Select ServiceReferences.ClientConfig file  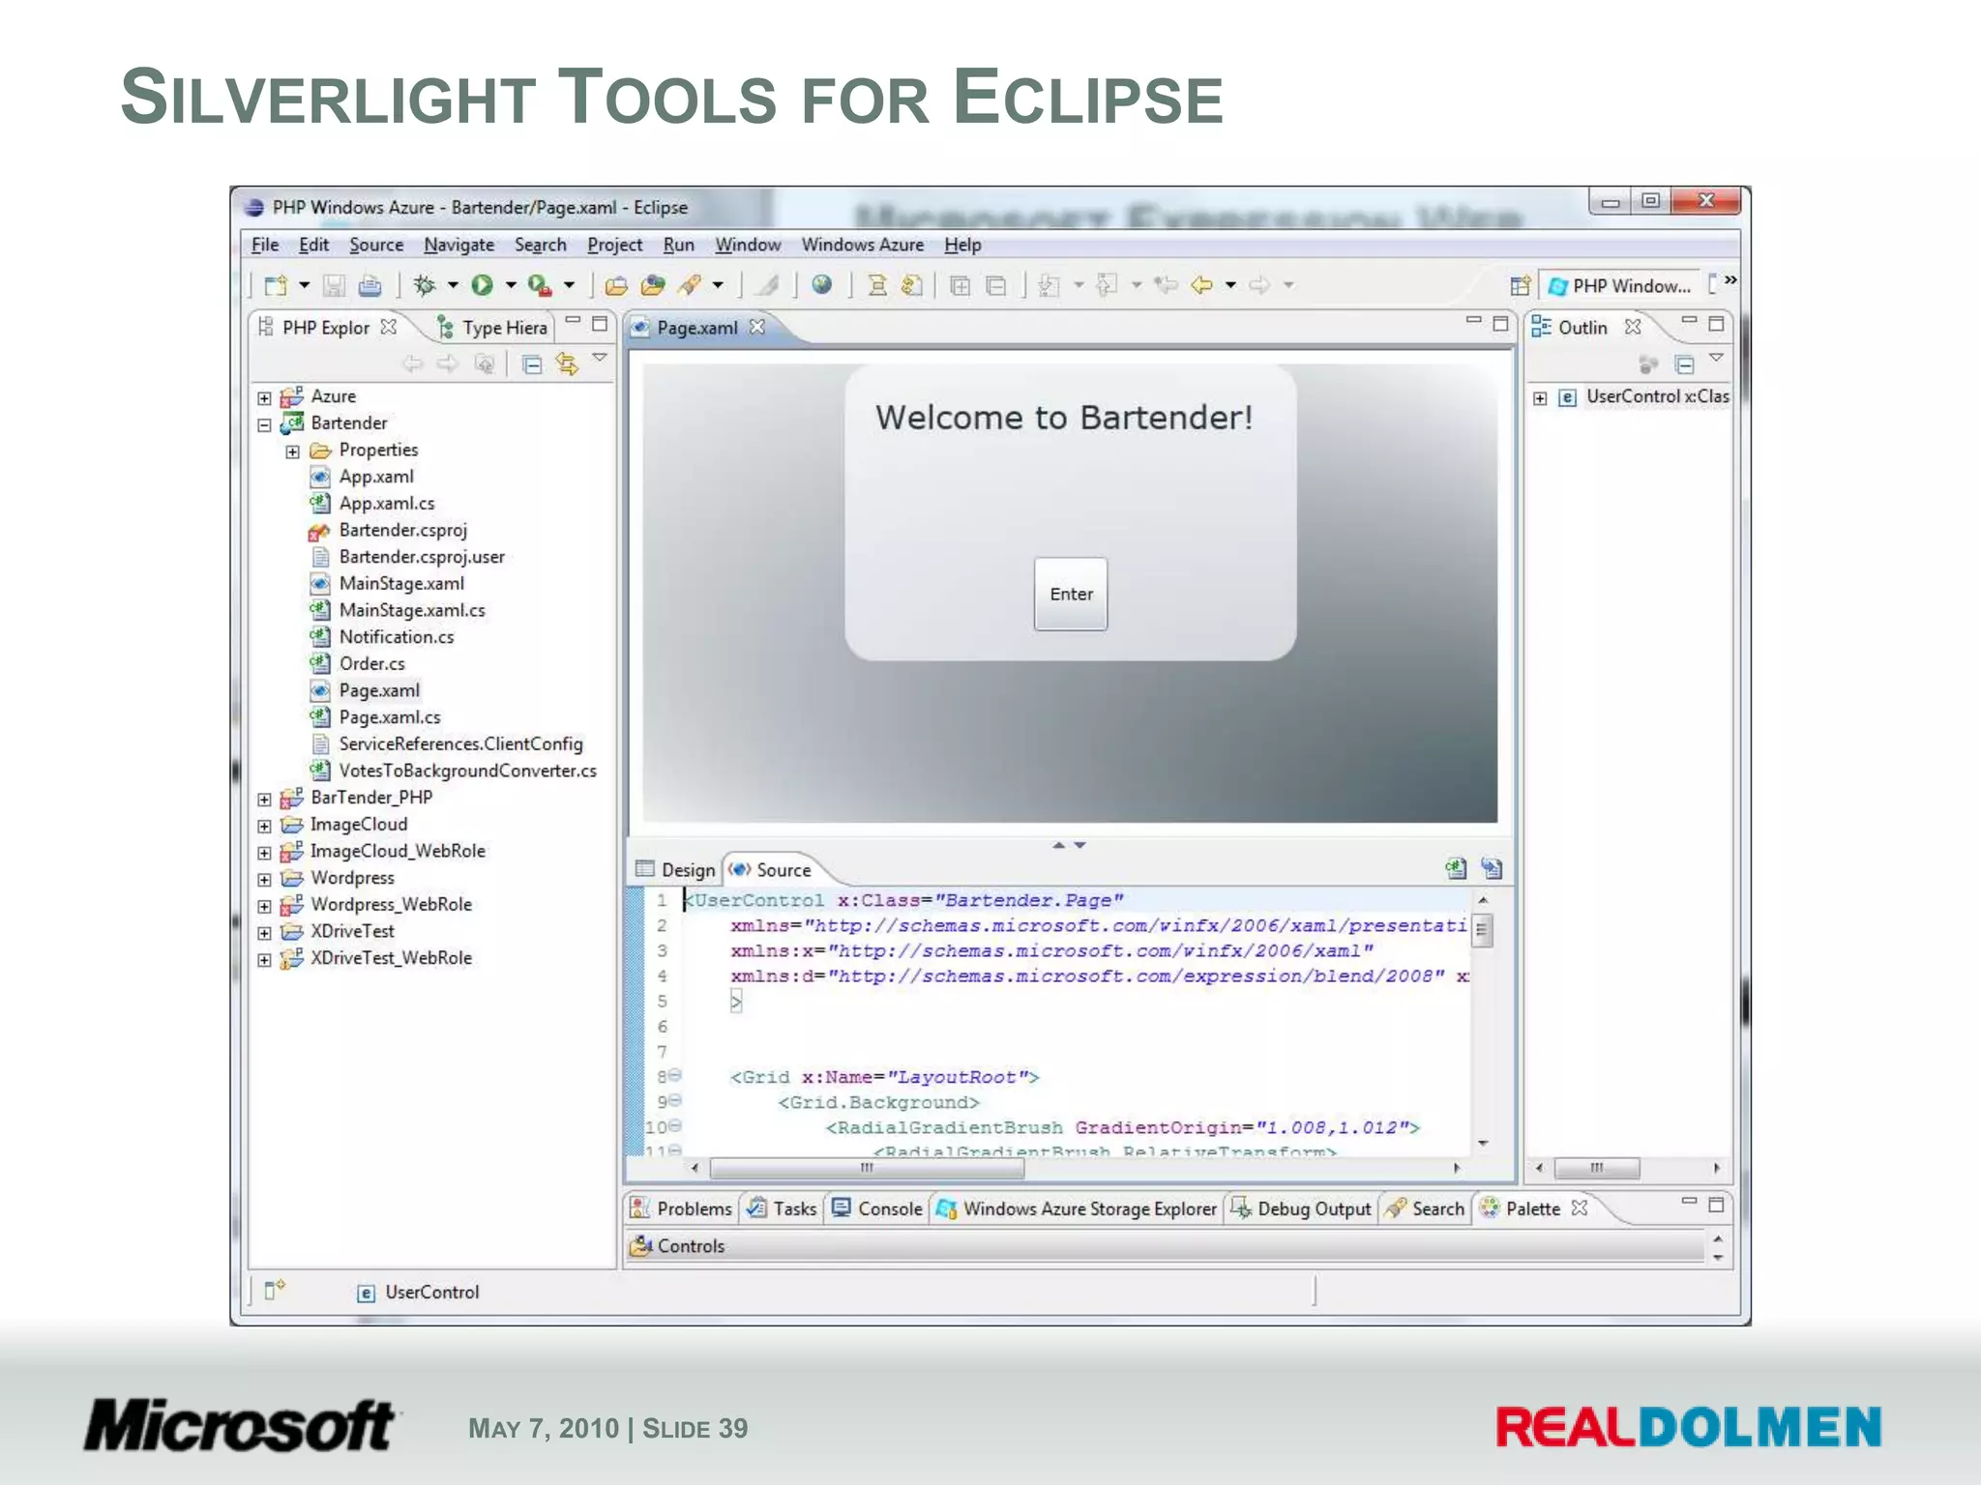click(460, 744)
